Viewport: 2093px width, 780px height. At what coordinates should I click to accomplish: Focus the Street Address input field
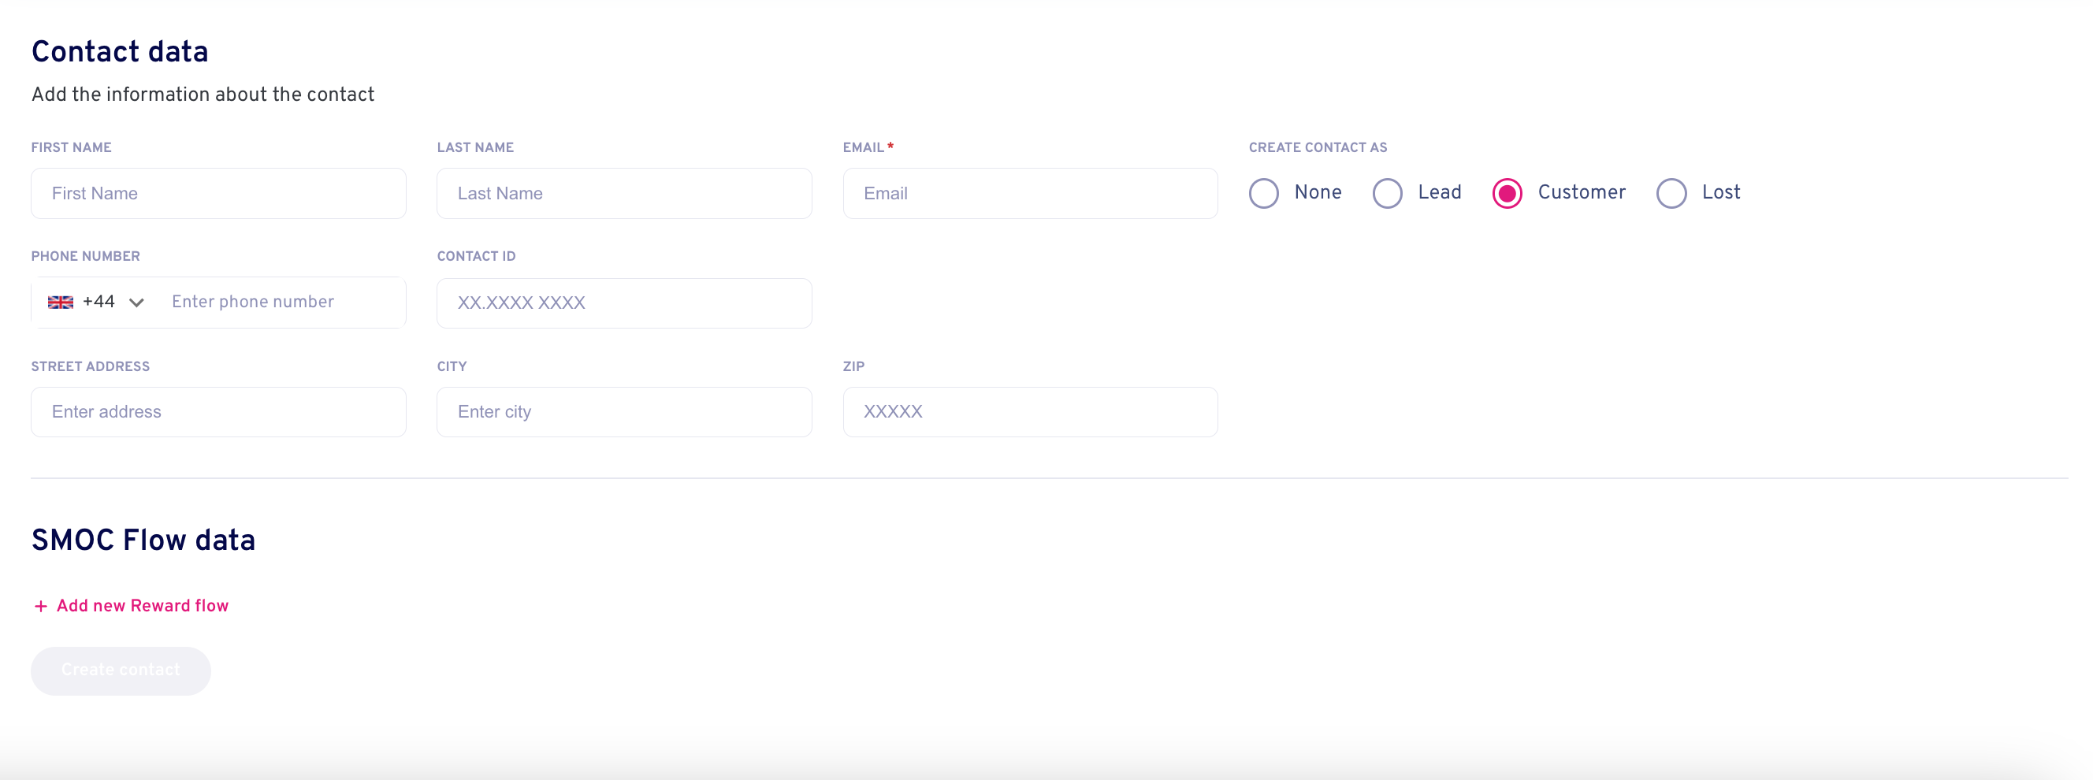pyautogui.click(x=218, y=412)
